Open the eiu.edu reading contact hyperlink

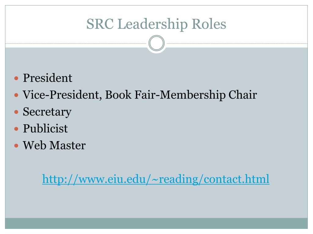(156, 179)
